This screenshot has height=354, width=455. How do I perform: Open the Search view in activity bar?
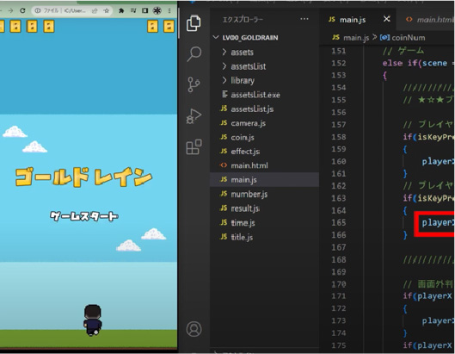pos(194,53)
